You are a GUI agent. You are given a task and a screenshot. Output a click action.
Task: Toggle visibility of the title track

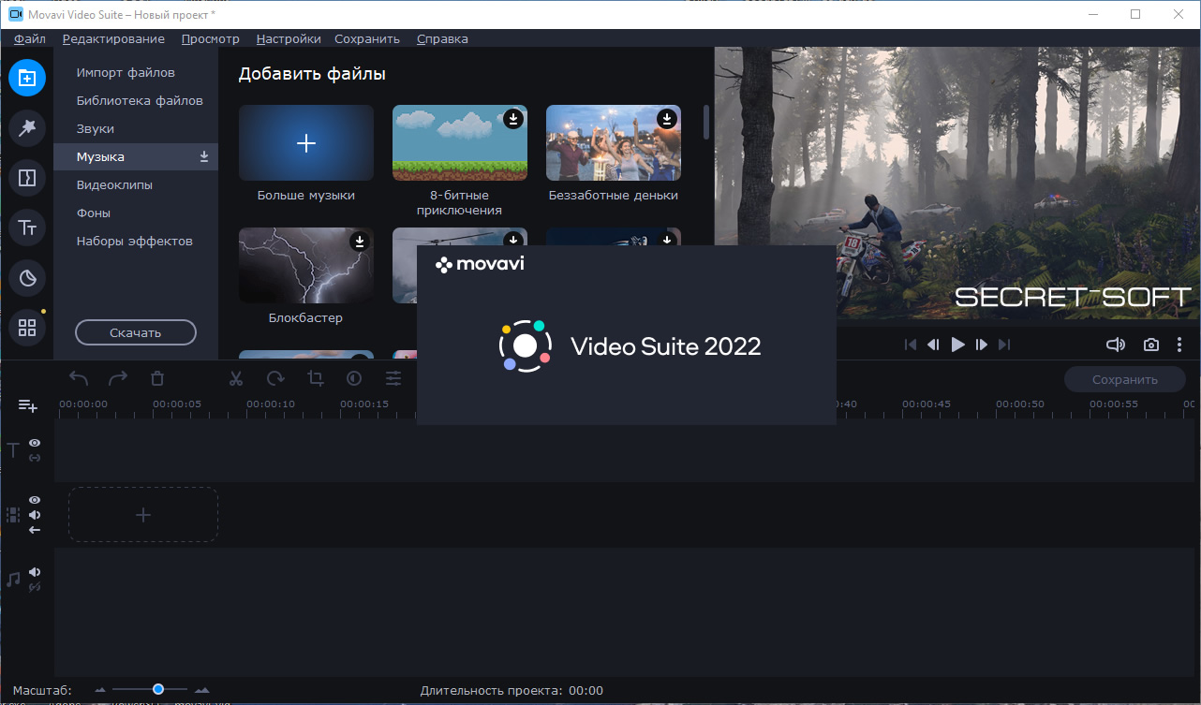pyautogui.click(x=35, y=443)
